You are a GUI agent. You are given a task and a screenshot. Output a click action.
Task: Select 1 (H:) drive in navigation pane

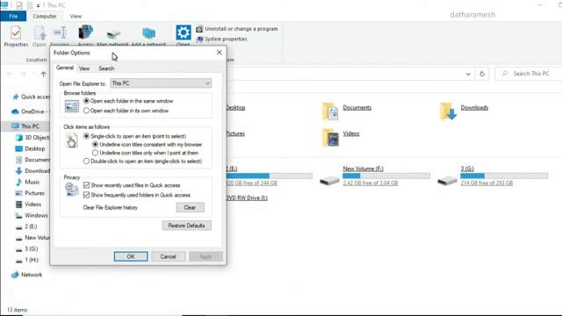[27, 260]
